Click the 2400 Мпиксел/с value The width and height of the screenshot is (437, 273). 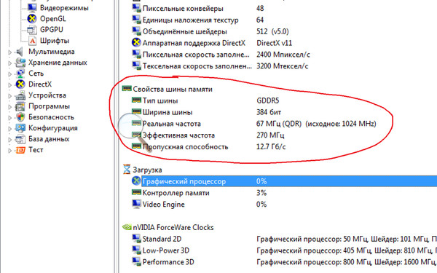283,55
